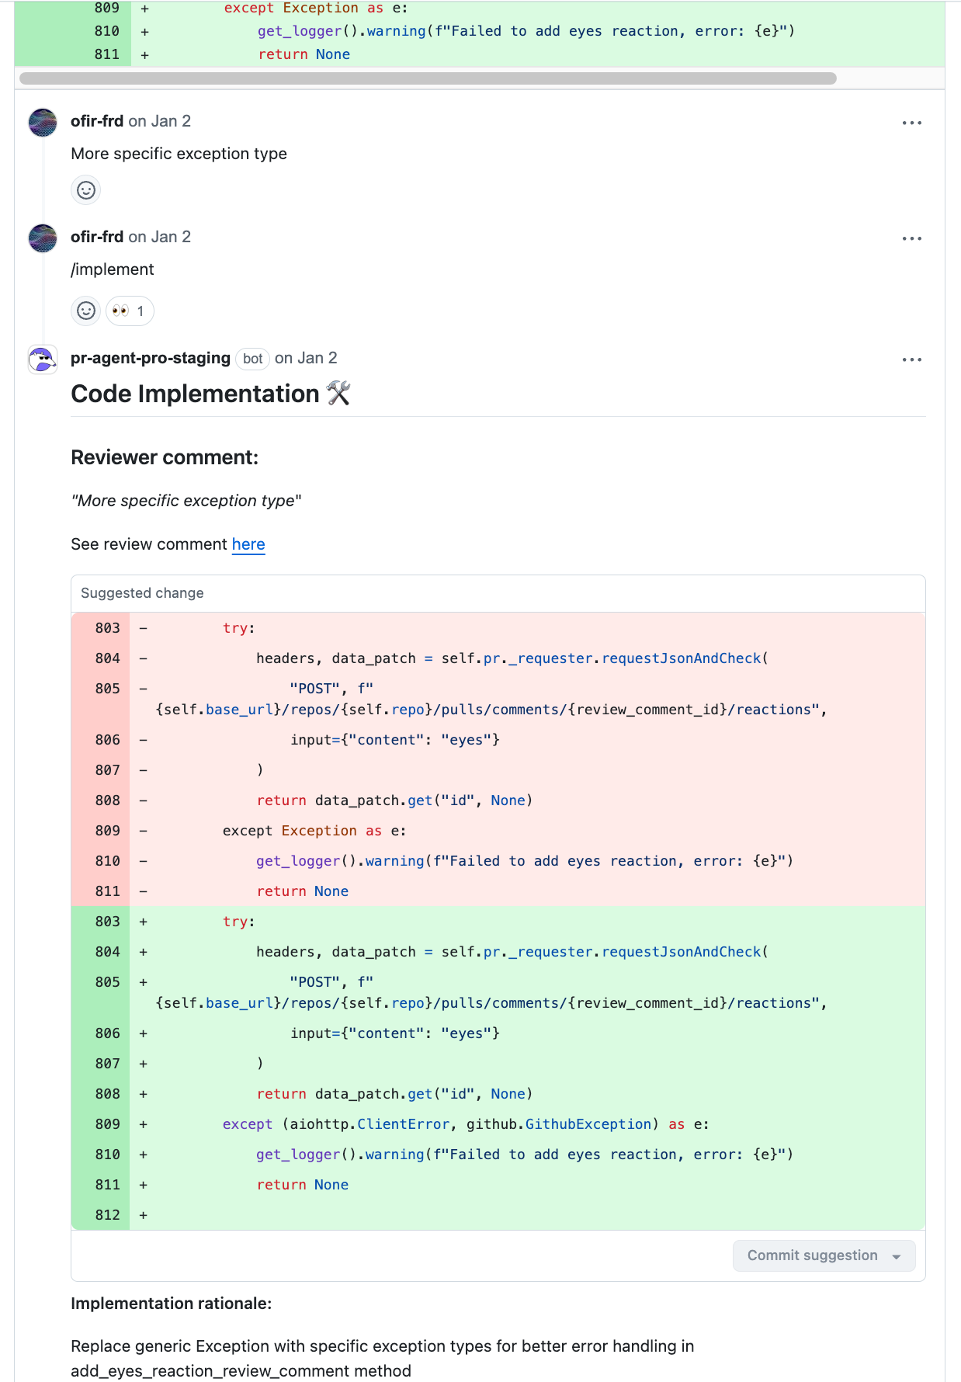Open the 'here' review comment link
The image size is (961, 1382).
[248, 544]
